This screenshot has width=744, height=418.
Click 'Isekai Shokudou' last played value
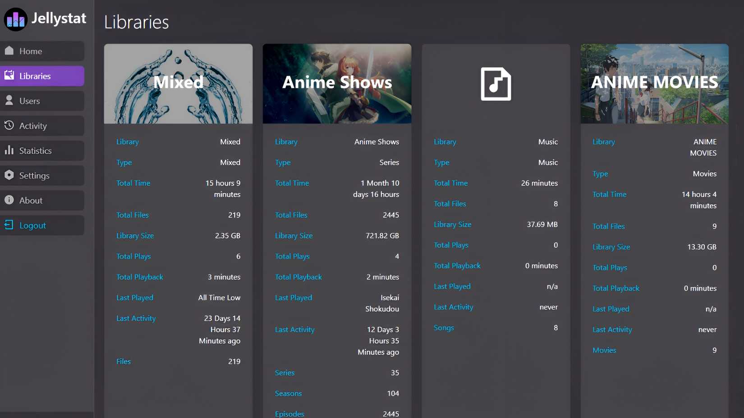(382, 303)
